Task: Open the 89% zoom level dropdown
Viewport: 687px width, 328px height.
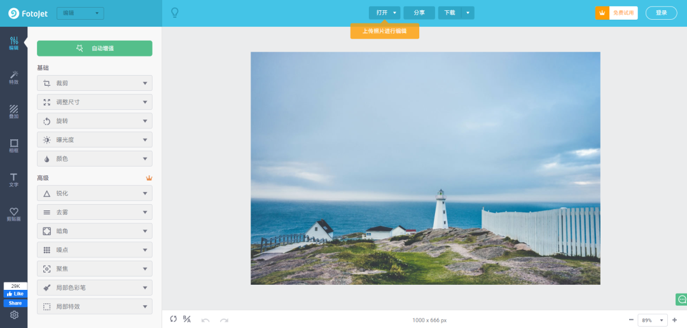Action: click(653, 320)
